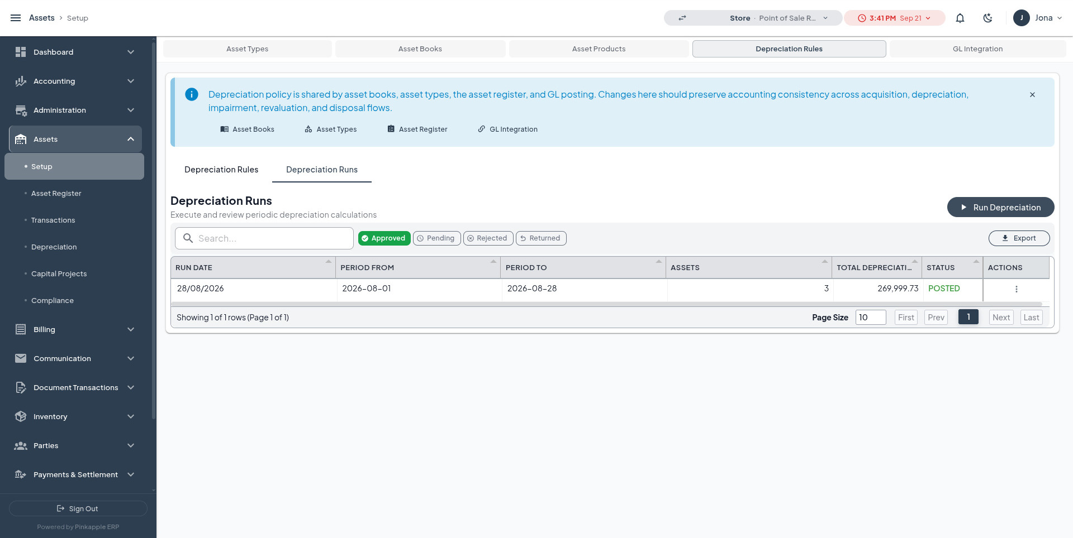Expand the Dashboard menu chevron
1073x538 pixels.
131,52
